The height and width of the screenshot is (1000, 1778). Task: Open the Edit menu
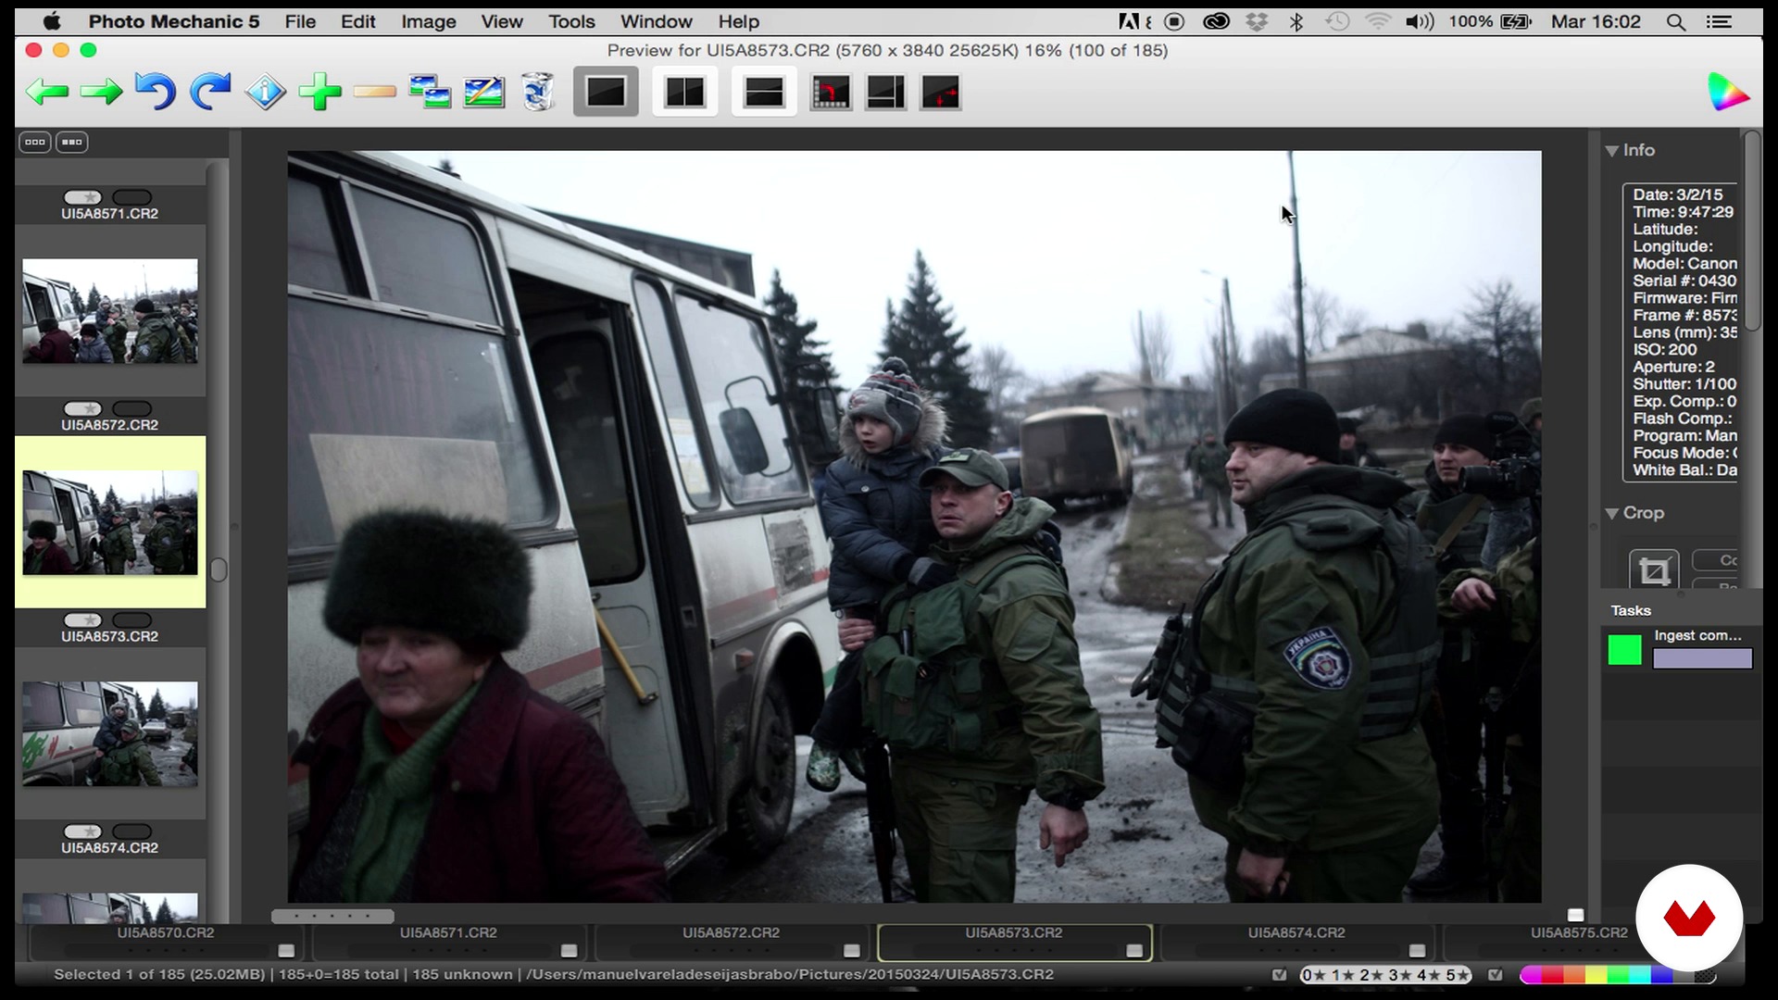[x=357, y=21]
